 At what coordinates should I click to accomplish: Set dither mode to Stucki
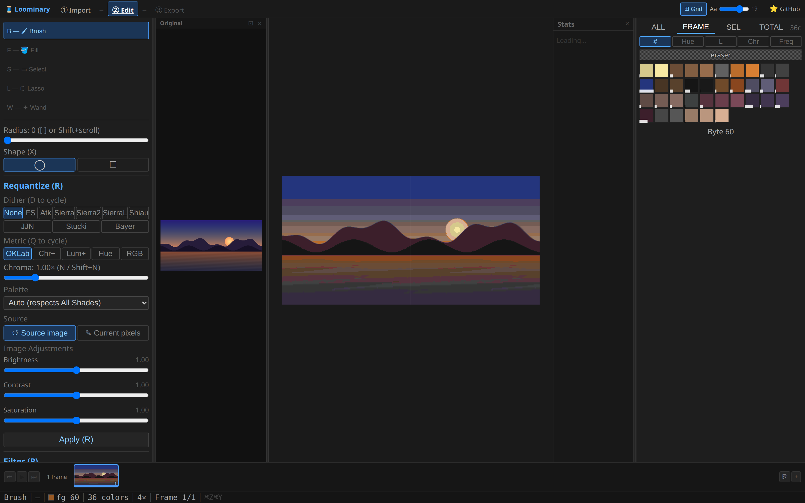click(x=76, y=227)
